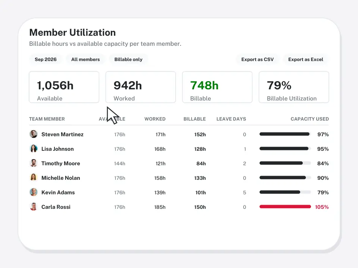Open the All members filter
Image resolution: width=358 pixels, height=268 pixels.
85,60
